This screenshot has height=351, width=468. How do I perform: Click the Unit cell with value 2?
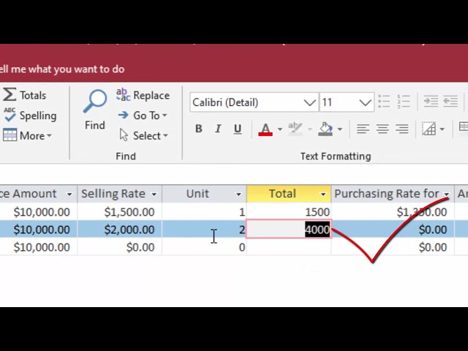[205, 230]
